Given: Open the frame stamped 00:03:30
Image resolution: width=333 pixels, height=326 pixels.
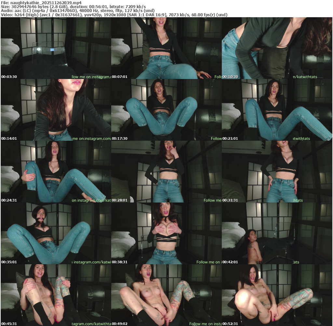Looking at the screenshot, I should tap(56, 48).
